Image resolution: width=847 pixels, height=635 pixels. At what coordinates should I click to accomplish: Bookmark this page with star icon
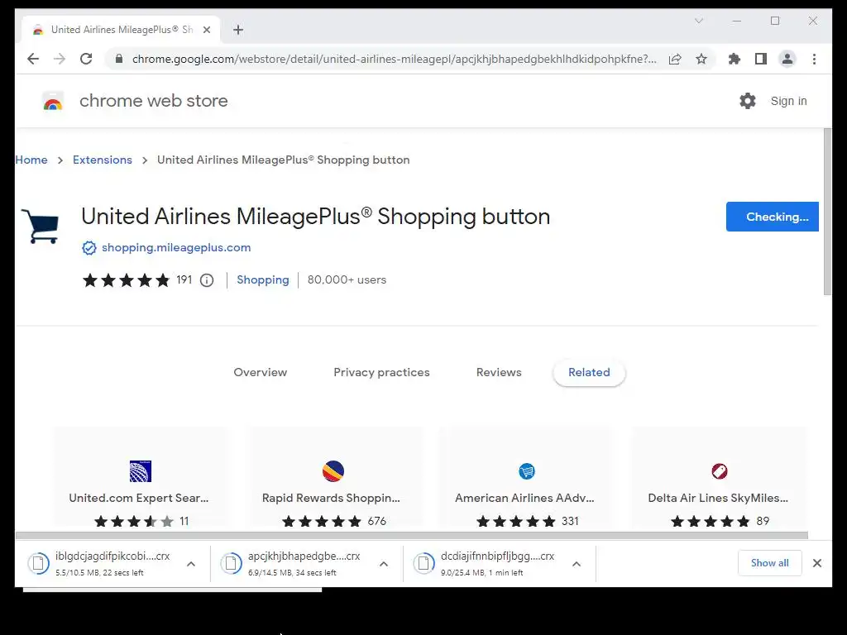coord(701,59)
